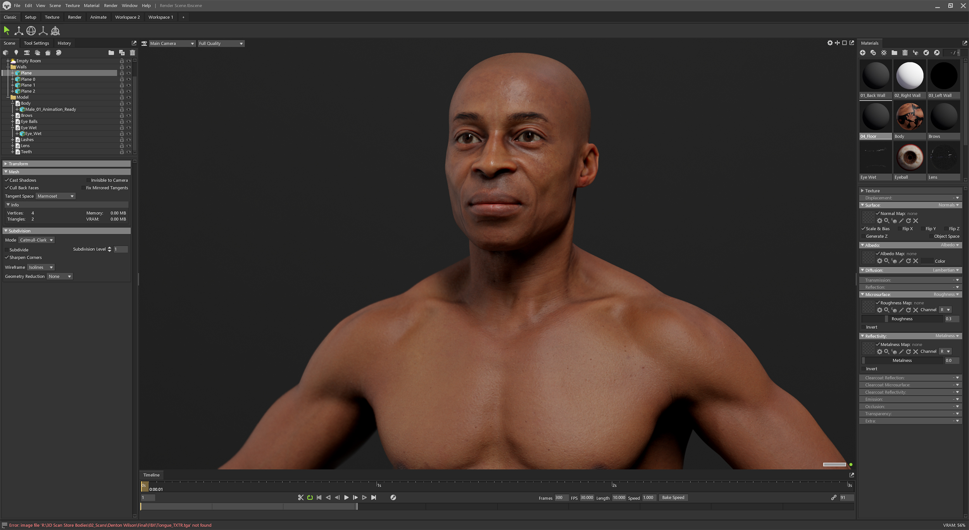Viewport: 969px width, 530px height.
Task: Click the new material plus icon
Action: point(862,53)
